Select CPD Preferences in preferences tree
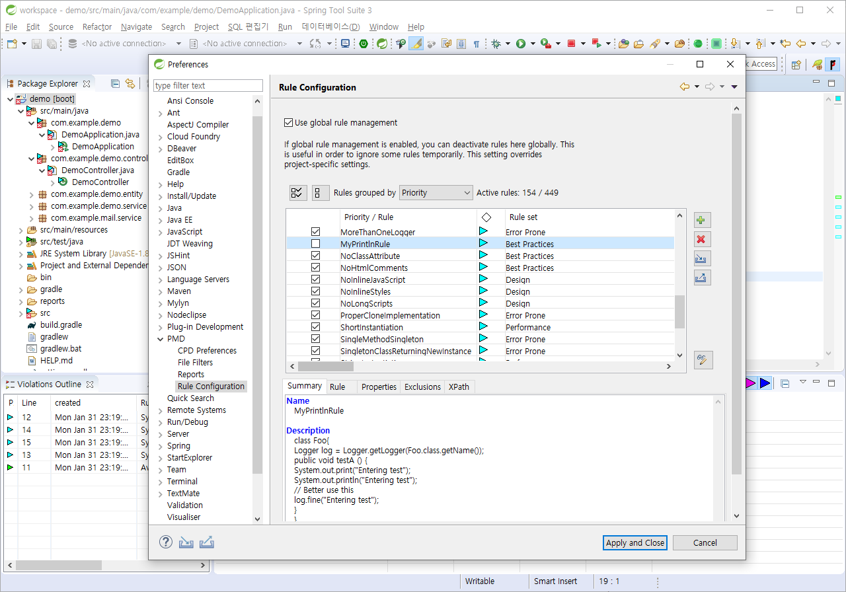This screenshot has height=592, width=846. pos(207,351)
